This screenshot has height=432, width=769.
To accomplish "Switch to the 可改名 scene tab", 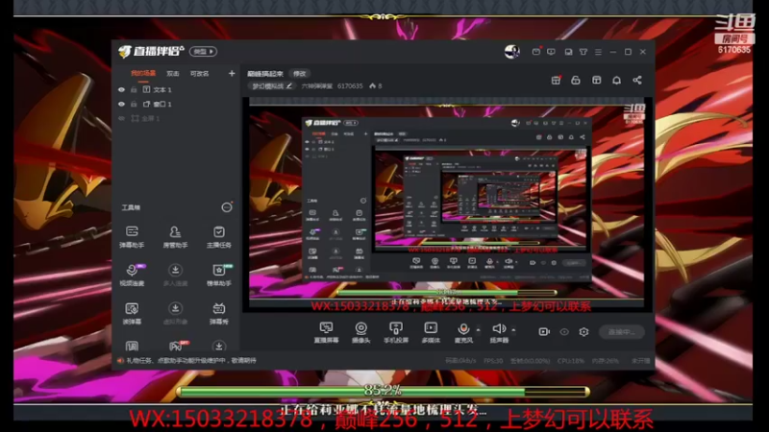I will [x=200, y=74].
